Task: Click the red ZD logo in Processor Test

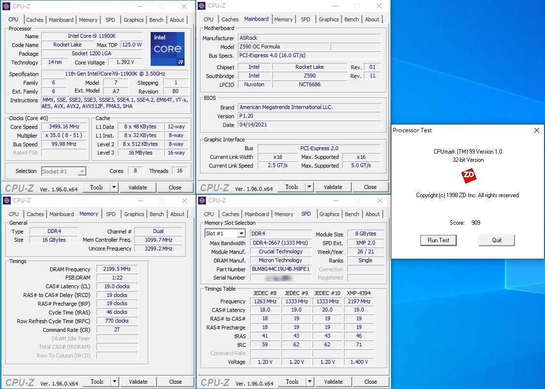Action: (468, 176)
